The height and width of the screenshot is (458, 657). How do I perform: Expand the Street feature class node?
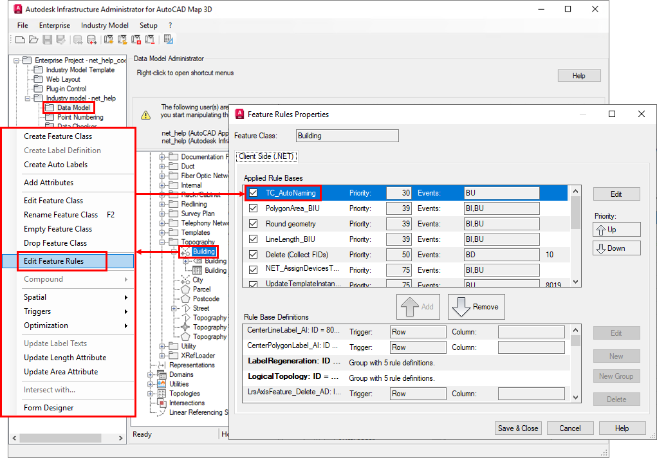(x=174, y=309)
